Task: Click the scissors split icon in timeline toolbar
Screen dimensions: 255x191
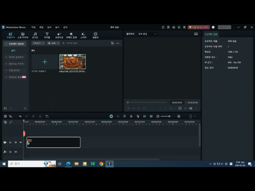Action: [40, 117]
